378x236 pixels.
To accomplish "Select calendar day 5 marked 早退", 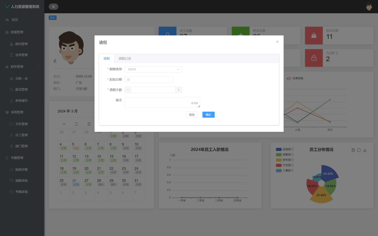I will pos(76,146).
